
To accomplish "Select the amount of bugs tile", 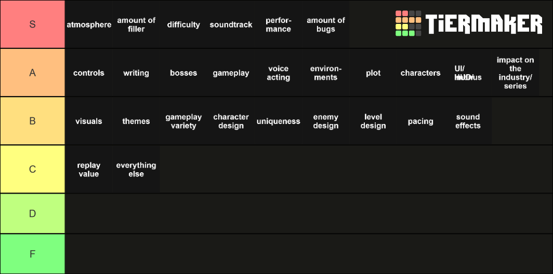I will [326, 24].
